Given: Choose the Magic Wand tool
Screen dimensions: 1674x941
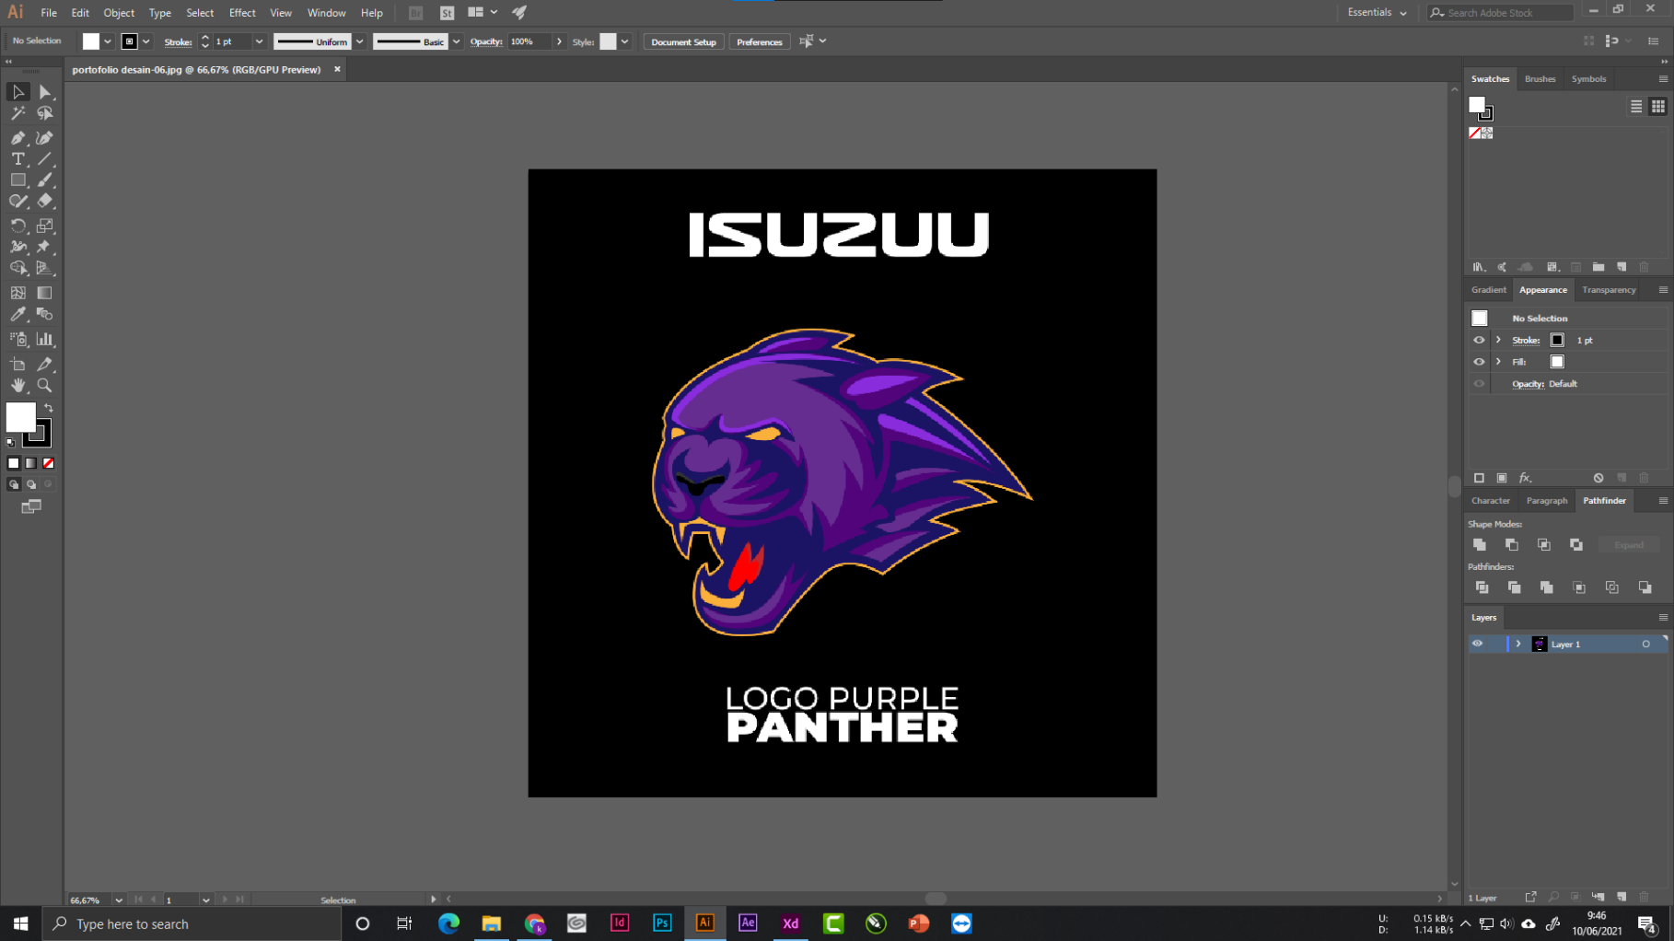Looking at the screenshot, I should click(x=17, y=113).
